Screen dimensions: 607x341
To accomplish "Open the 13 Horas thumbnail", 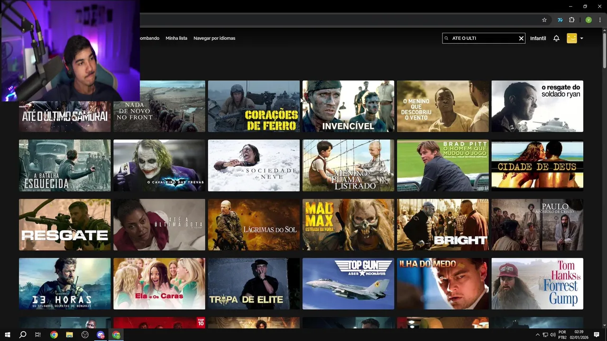I will [65, 284].
